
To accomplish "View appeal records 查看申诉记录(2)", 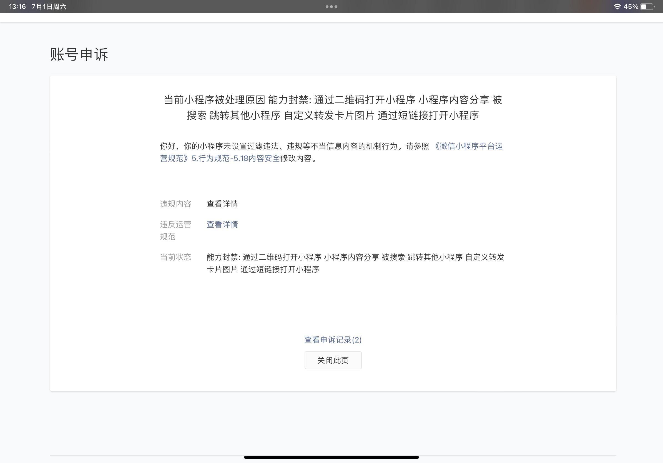I will [333, 340].
